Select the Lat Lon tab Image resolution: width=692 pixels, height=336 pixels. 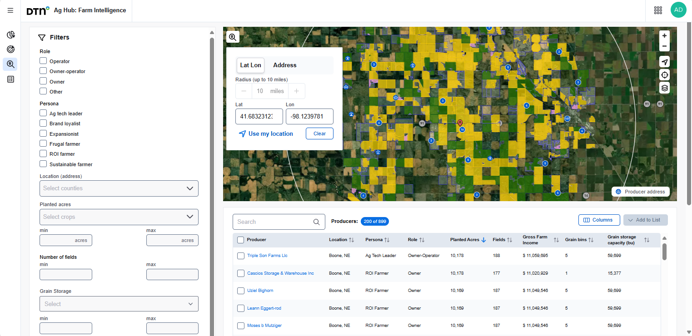pyautogui.click(x=250, y=65)
